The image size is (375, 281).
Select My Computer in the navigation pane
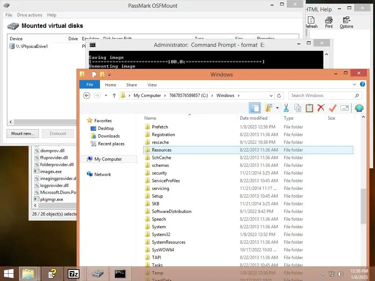pyautogui.click(x=108, y=159)
